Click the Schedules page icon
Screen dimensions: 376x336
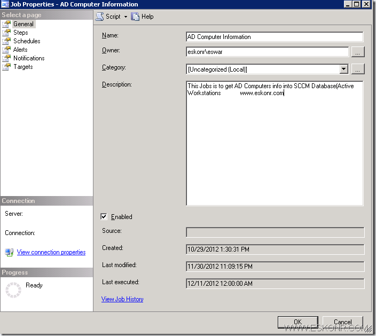click(6, 41)
